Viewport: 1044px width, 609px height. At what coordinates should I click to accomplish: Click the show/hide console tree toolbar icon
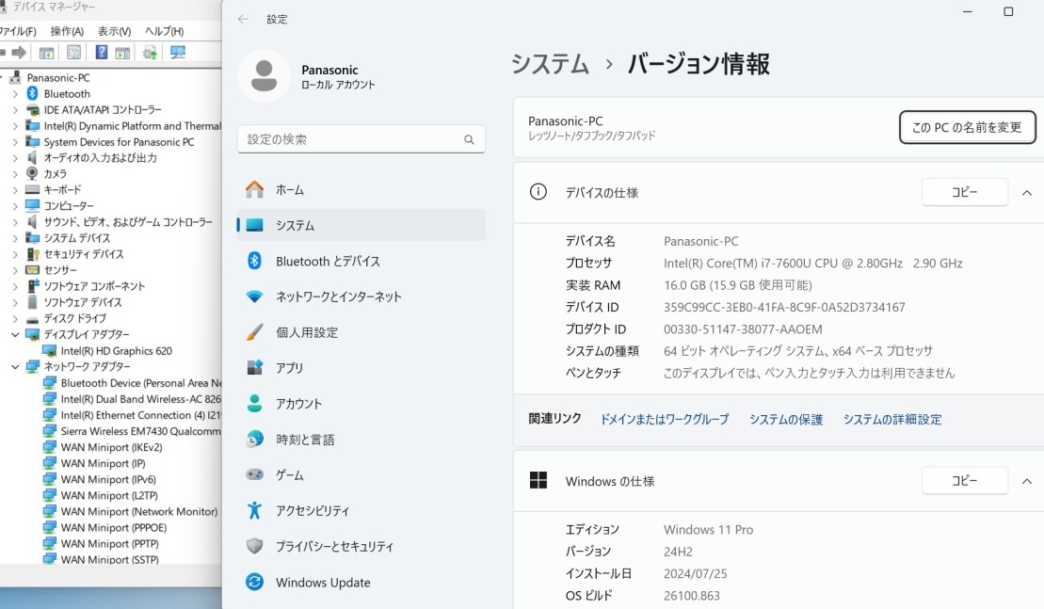[47, 52]
